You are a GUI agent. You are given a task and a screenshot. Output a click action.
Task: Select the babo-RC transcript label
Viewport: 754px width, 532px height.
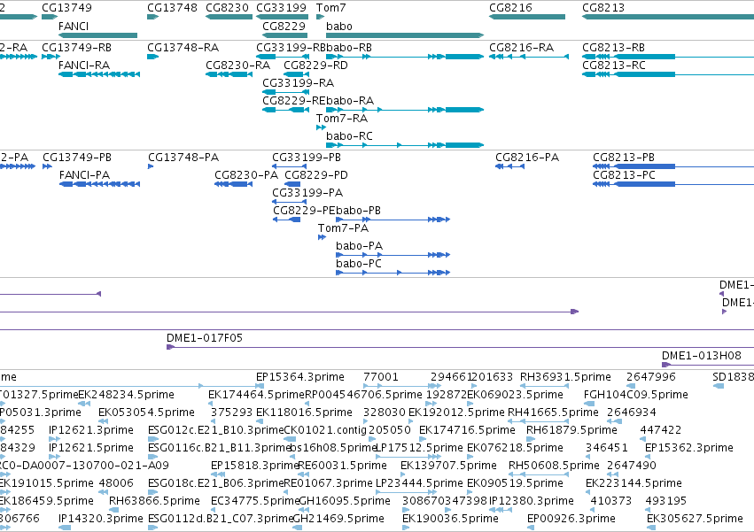[349, 136]
